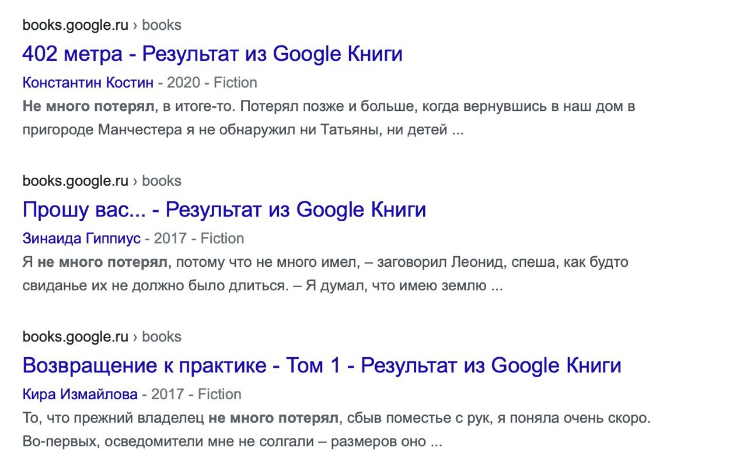Click books.google.ru domain above "Прошу вас..."
Screen dimensions: 747x474
pyautogui.click(x=75, y=182)
